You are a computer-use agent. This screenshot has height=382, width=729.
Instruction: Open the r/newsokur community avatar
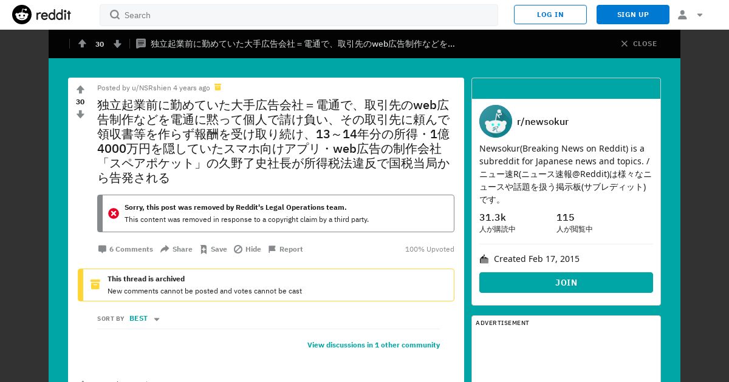496,121
